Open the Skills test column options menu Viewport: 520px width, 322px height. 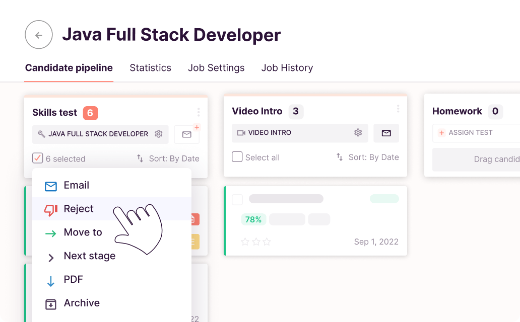coord(198,112)
